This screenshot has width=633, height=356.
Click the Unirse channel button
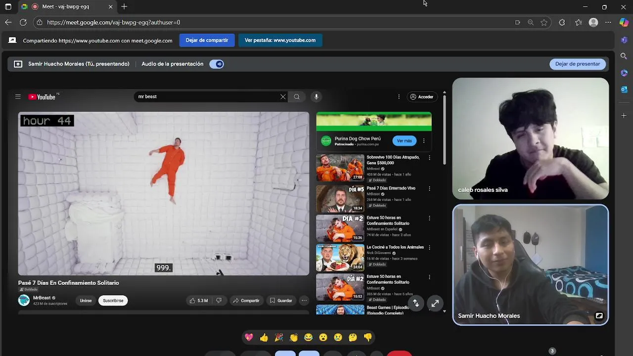tap(86, 301)
